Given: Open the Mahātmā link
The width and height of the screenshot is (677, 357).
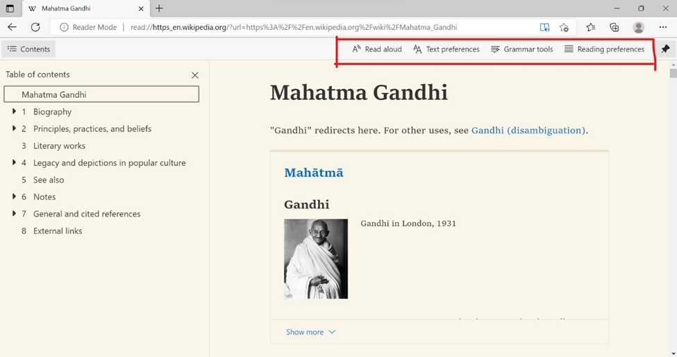Looking at the screenshot, I should [x=314, y=173].
